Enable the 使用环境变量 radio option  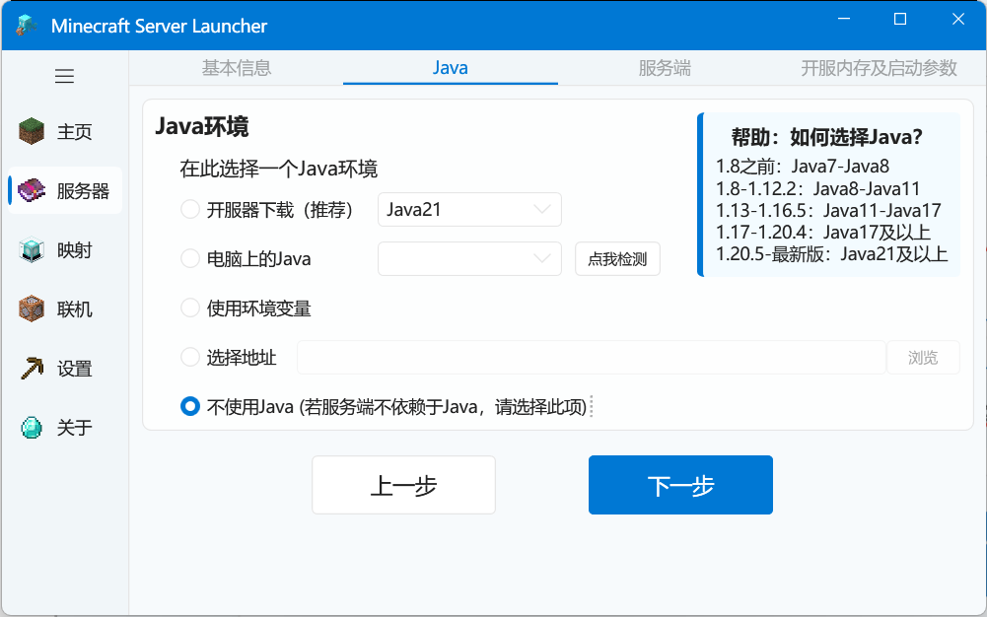point(190,308)
